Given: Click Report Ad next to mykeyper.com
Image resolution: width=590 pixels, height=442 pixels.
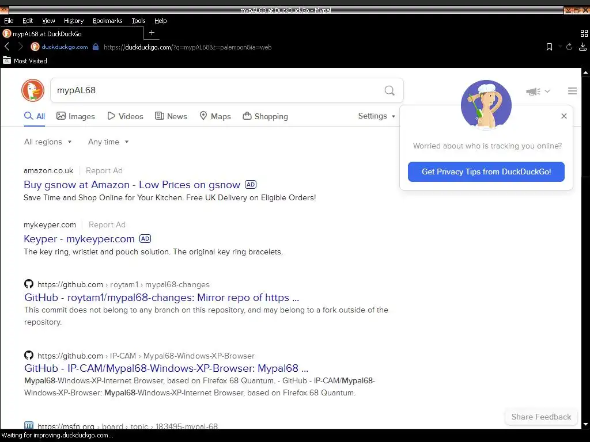Looking at the screenshot, I should [107, 225].
